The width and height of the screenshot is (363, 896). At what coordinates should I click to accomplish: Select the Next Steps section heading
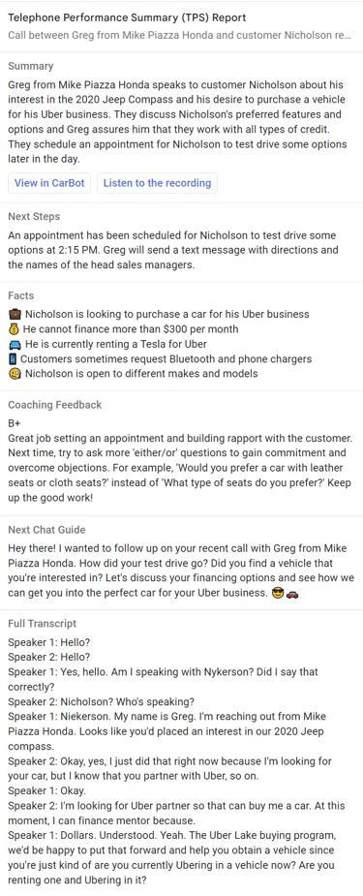[34, 217]
